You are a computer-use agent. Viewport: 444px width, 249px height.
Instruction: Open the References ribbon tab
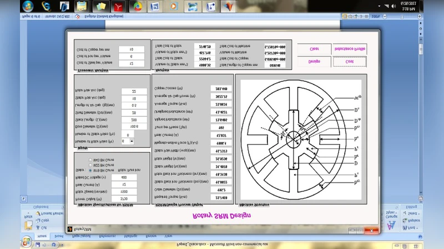[x=107, y=236]
